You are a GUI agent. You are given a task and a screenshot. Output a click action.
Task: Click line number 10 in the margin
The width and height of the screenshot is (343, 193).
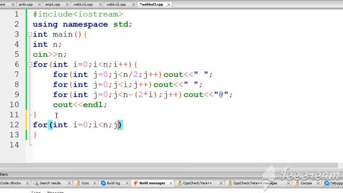[14, 105]
